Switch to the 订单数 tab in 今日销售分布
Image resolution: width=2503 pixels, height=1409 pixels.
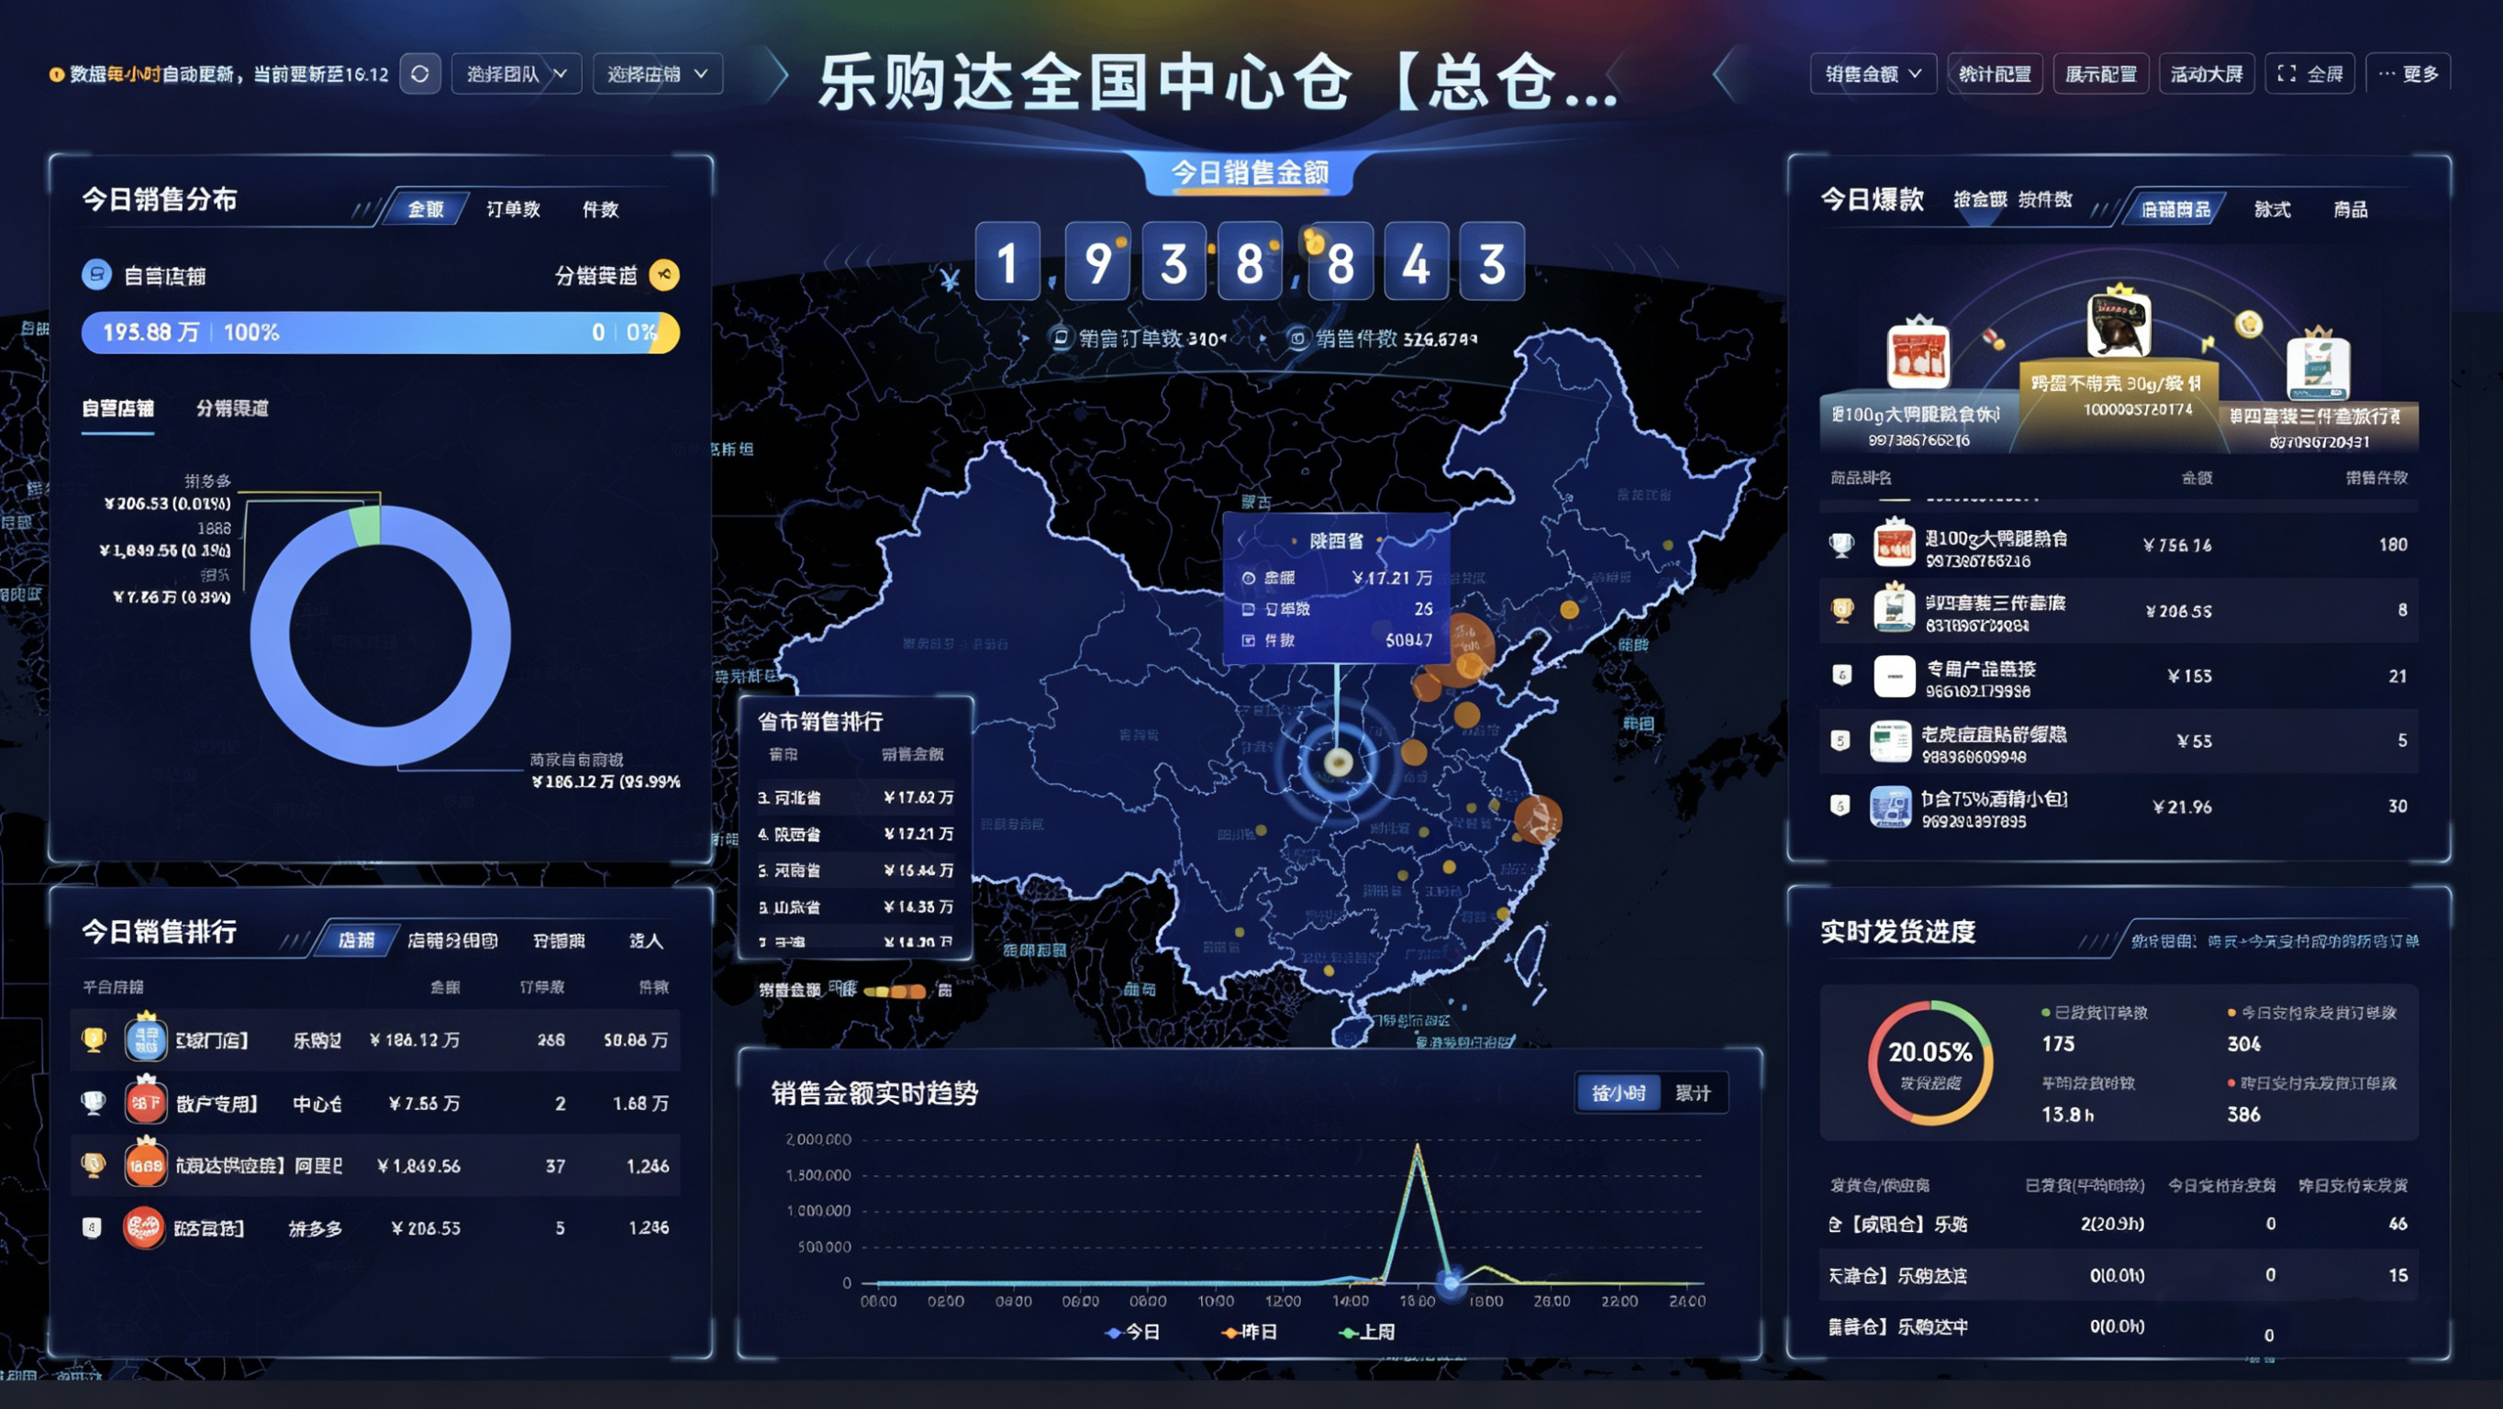click(515, 207)
